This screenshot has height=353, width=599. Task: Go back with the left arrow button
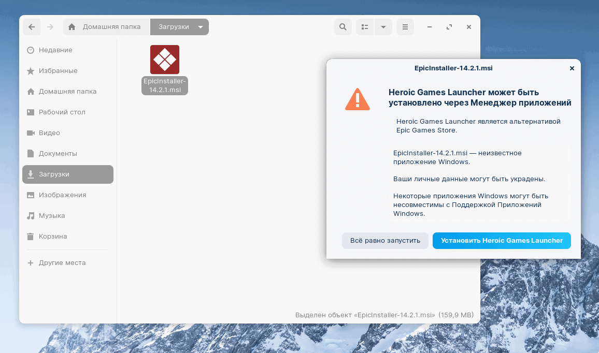tap(32, 27)
